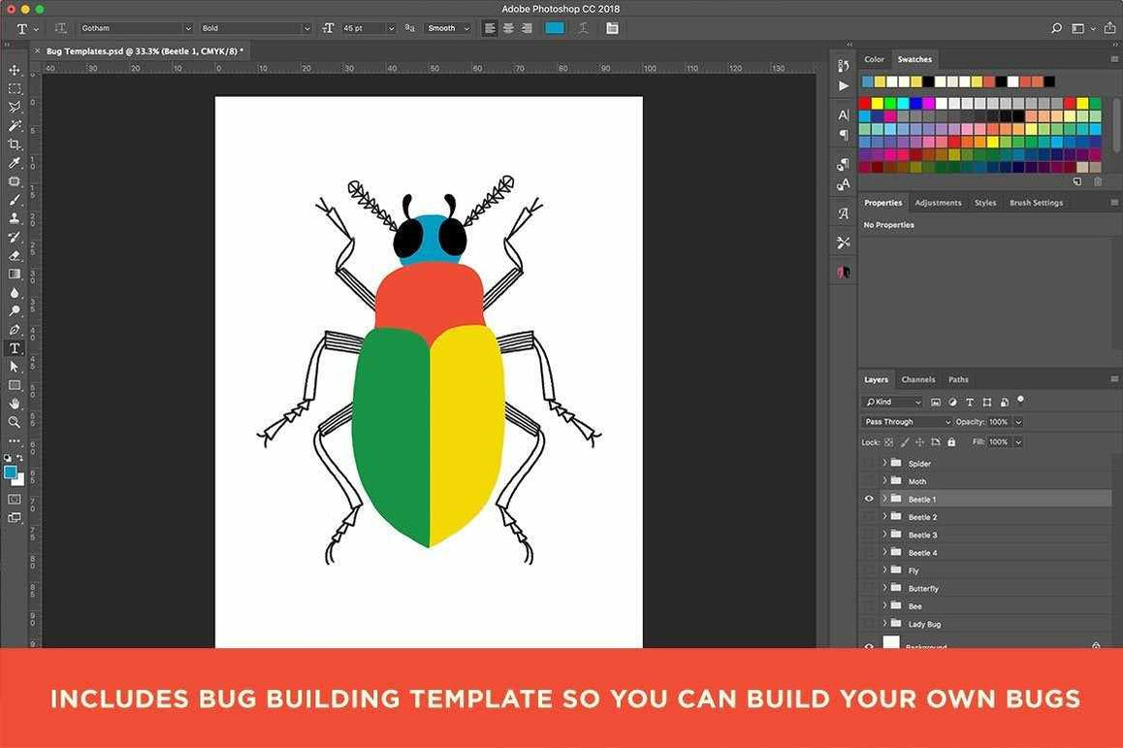Open the anti-aliasing Smooth dropdown
Screen dimensions: 1123x748
[x=447, y=28]
